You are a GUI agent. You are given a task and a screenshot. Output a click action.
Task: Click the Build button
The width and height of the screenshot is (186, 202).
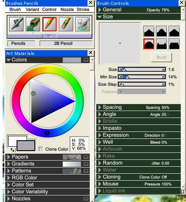pyautogui.click(x=162, y=57)
